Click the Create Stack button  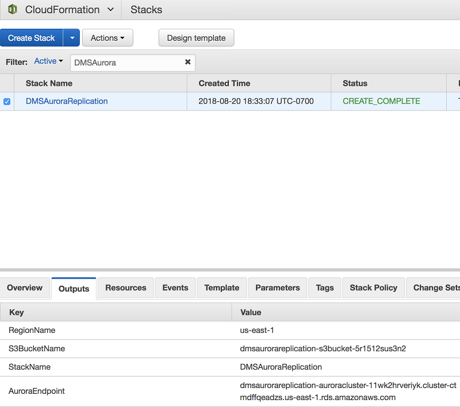point(32,38)
